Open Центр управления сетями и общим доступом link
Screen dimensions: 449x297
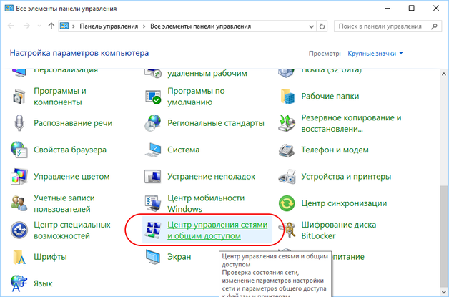[217, 230]
